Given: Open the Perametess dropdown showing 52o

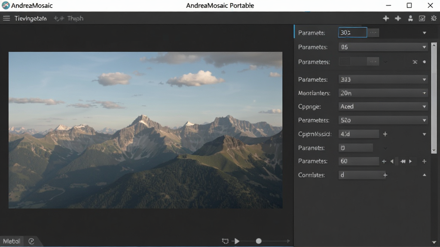Looking at the screenshot, I should click(x=383, y=120).
